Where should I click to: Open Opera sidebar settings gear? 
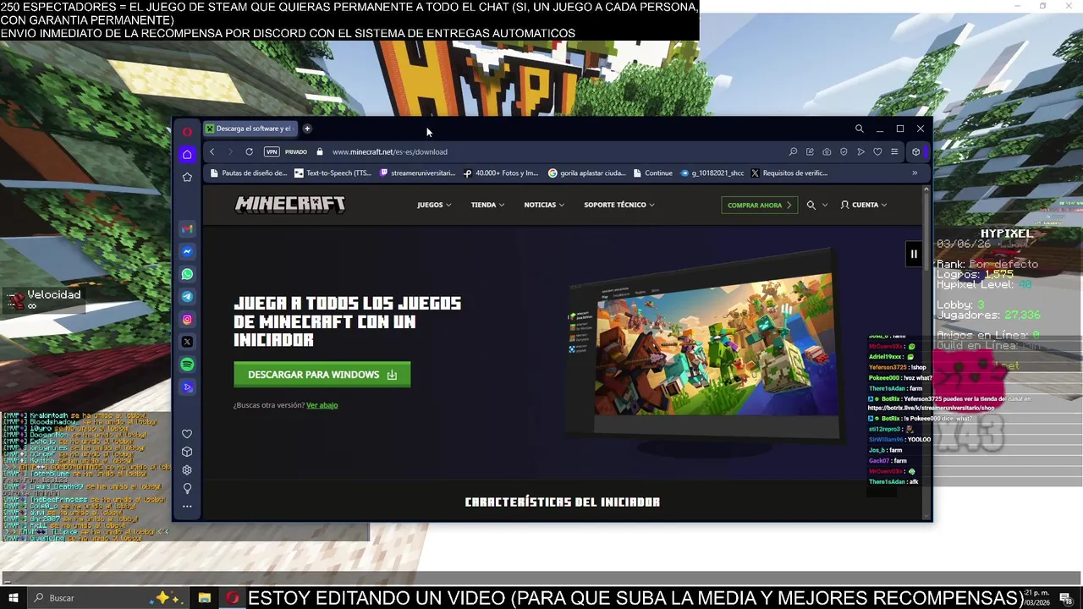187,470
